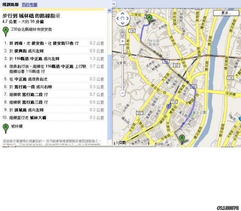This screenshot has width=241, height=211.
Task: Pan the map left with arrow
Action: tap(118, 18)
